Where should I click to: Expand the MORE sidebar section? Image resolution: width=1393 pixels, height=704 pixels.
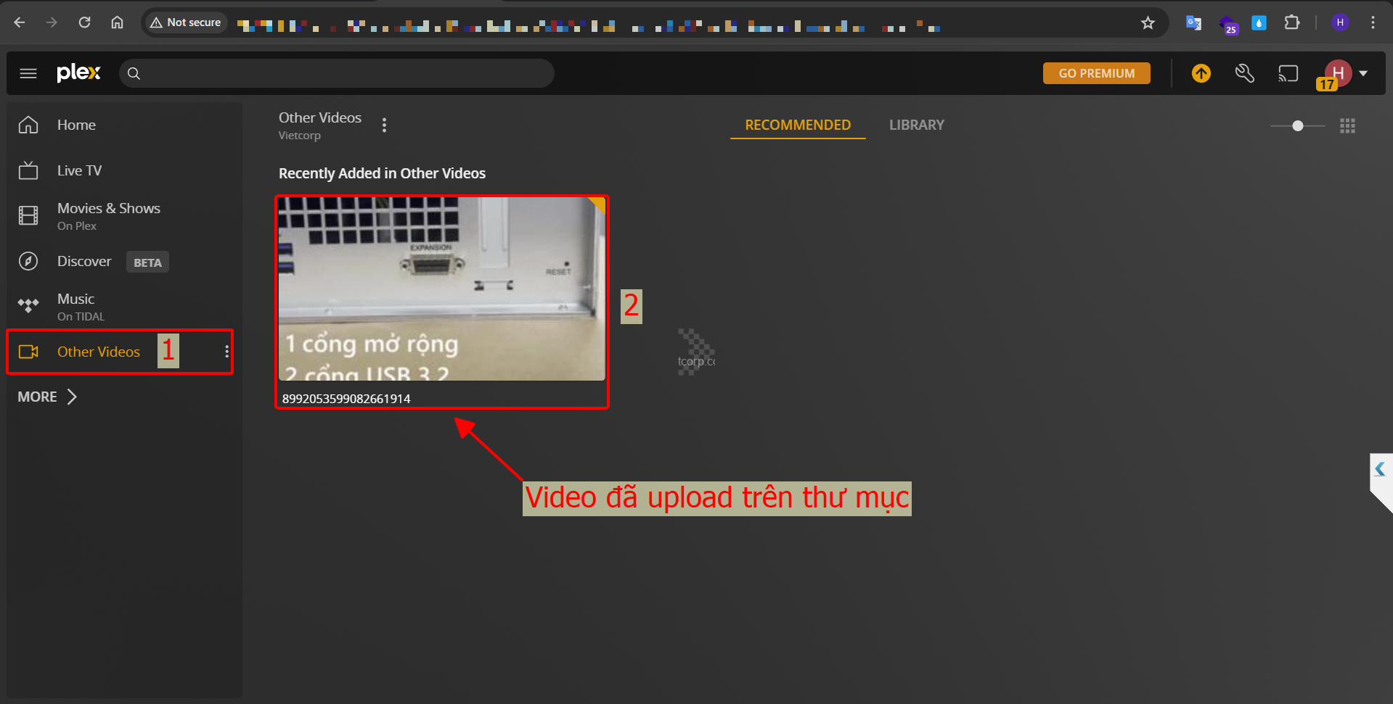tap(47, 397)
